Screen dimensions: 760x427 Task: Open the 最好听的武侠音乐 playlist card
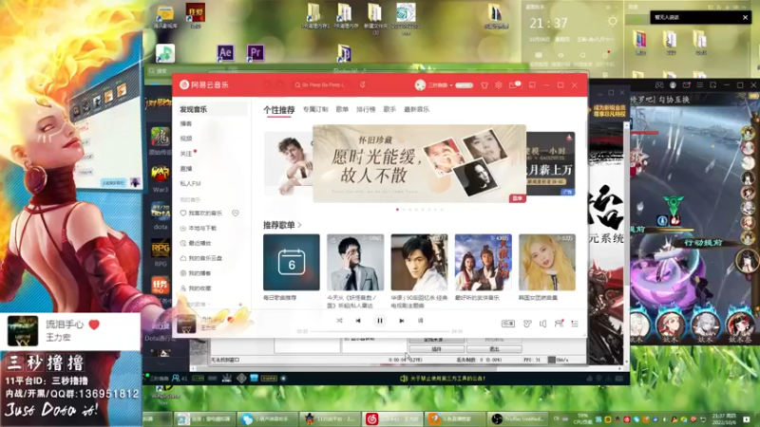point(484,263)
